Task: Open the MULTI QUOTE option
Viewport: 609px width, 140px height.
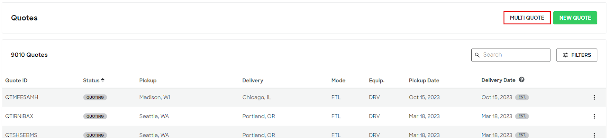Action: [x=527, y=18]
